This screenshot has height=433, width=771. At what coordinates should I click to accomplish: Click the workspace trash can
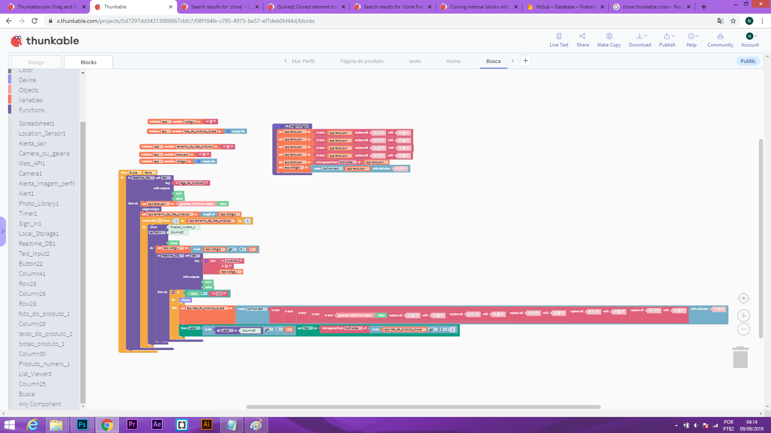pyautogui.click(x=740, y=357)
